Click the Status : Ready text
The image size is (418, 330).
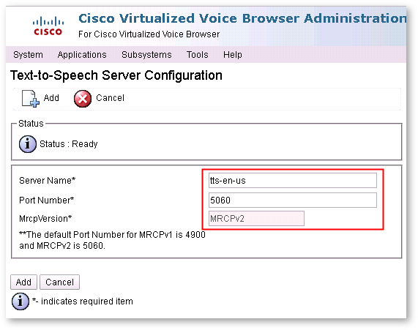point(69,144)
